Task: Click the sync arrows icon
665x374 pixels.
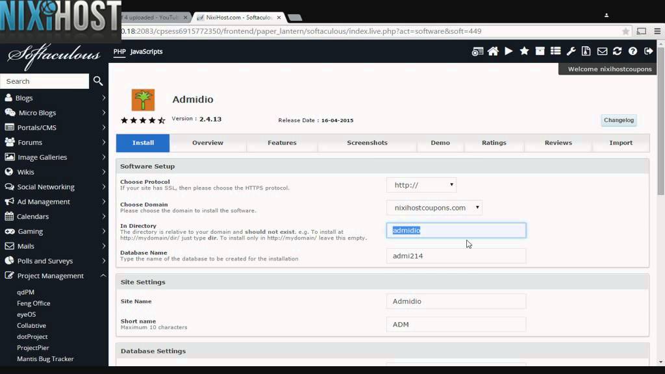Action: pyautogui.click(x=617, y=51)
